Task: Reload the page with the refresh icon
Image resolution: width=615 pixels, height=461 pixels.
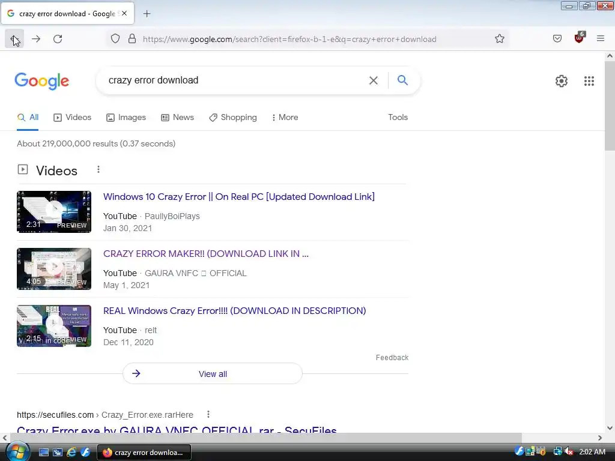Action: (x=58, y=39)
